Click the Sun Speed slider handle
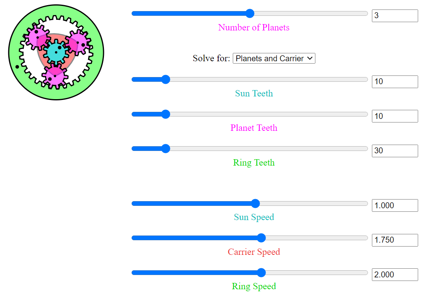Viewport: 430px width, 292px height. pos(255,203)
